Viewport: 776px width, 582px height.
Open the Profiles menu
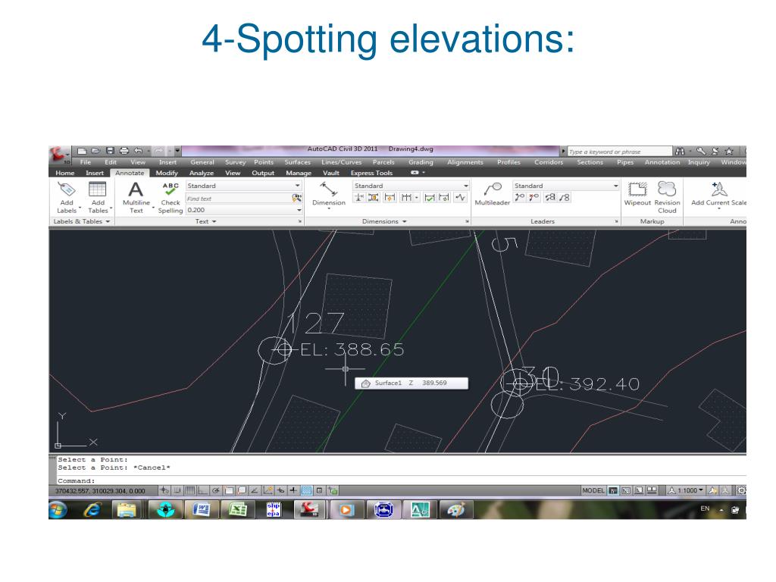click(508, 162)
